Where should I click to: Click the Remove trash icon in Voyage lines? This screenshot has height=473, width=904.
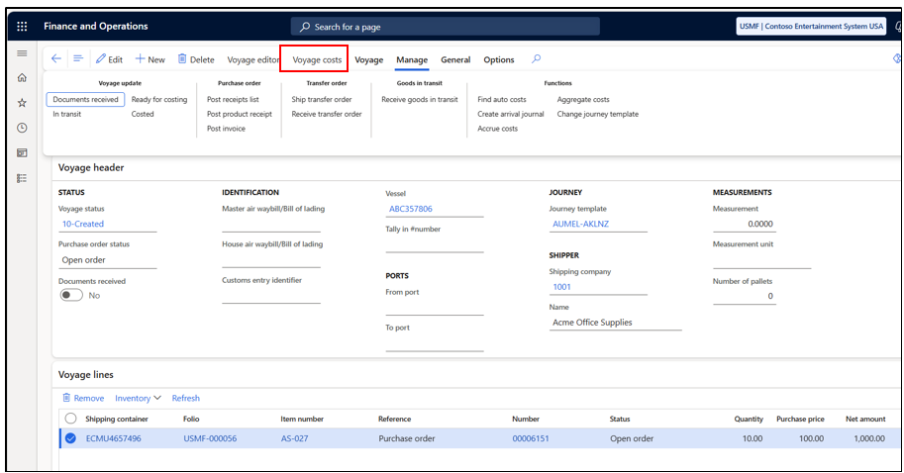pos(66,398)
